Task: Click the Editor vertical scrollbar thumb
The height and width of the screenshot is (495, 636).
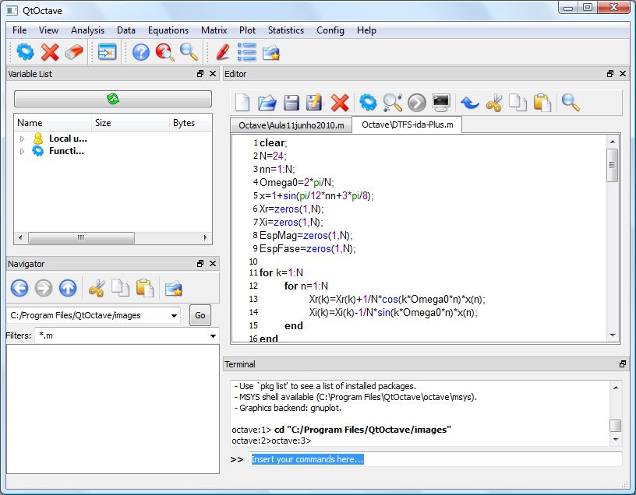Action: [x=612, y=165]
